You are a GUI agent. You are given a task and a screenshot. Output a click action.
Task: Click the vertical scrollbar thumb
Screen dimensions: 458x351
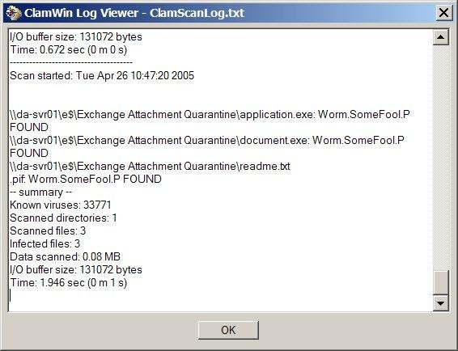[x=440, y=282]
